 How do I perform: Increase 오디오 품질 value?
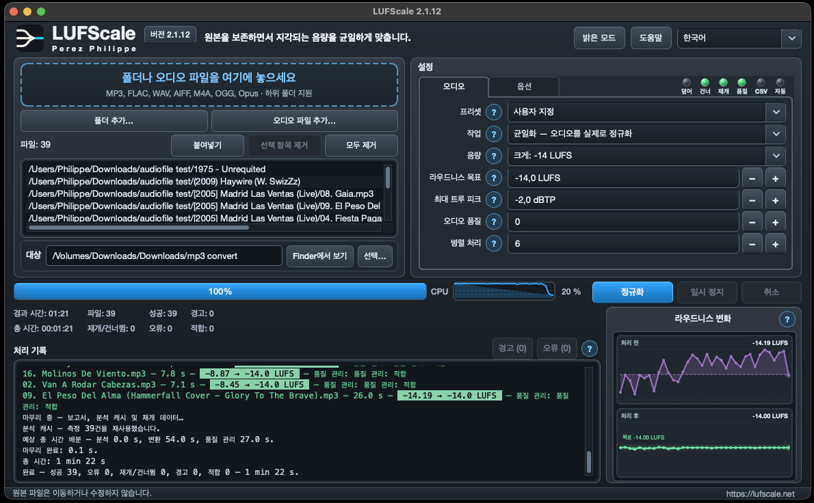click(x=775, y=222)
